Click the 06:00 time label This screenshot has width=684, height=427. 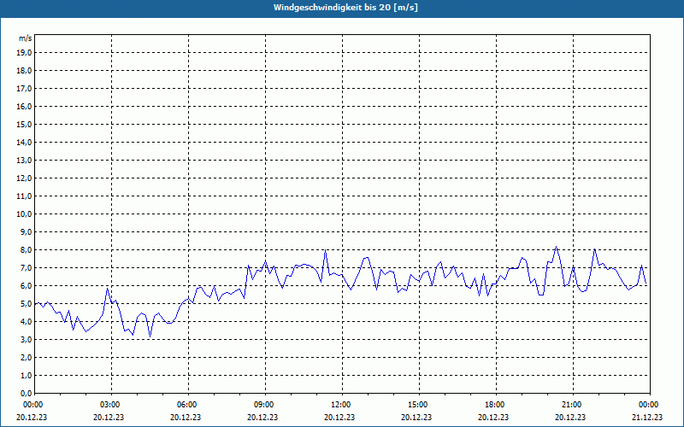pos(188,405)
